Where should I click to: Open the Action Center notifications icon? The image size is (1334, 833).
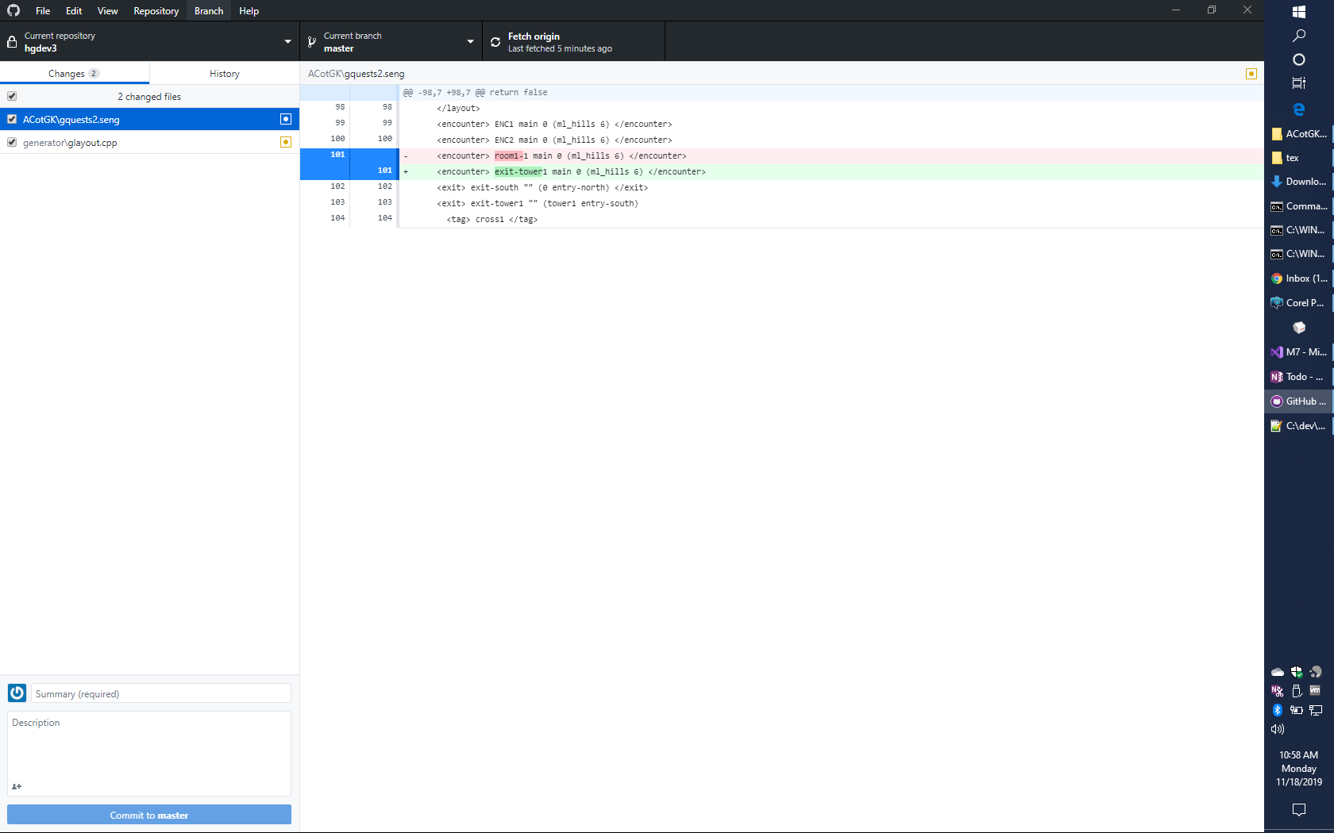(x=1299, y=810)
